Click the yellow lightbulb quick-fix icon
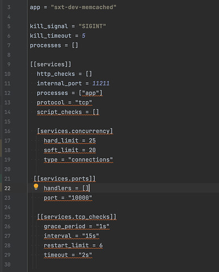Image resolution: width=219 pixels, height=272 pixels. coord(36,187)
